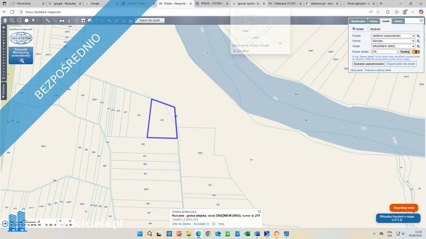Open the Gmina dropdown showing Korczew
This screenshot has width=426, height=239.
(393, 41)
